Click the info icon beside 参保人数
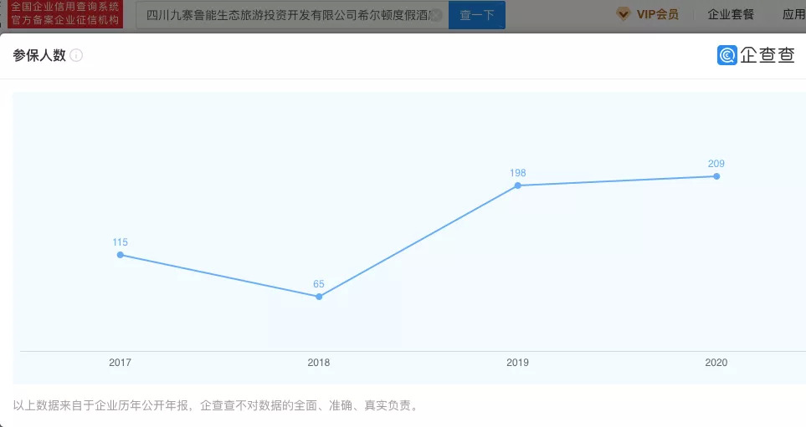806x427 pixels. click(x=76, y=55)
